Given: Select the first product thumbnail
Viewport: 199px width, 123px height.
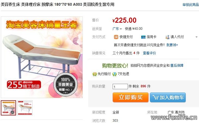Looking at the screenshot, I should (x=8, y=108).
